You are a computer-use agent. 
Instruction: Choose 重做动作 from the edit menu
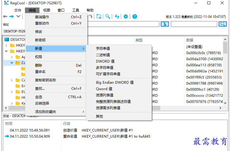click(x=56, y=23)
